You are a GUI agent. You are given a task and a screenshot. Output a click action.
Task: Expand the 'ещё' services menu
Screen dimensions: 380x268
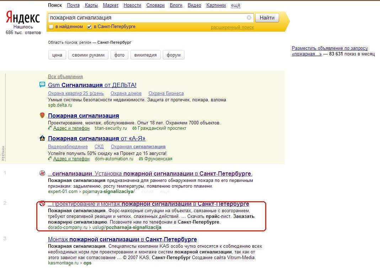(x=236, y=5)
